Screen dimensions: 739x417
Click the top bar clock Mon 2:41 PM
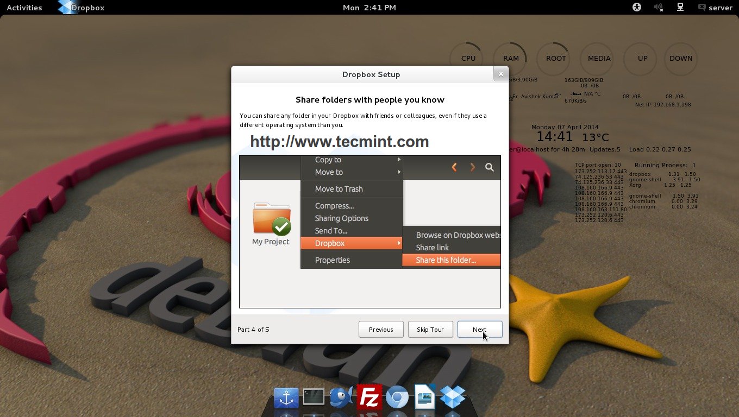(369, 8)
